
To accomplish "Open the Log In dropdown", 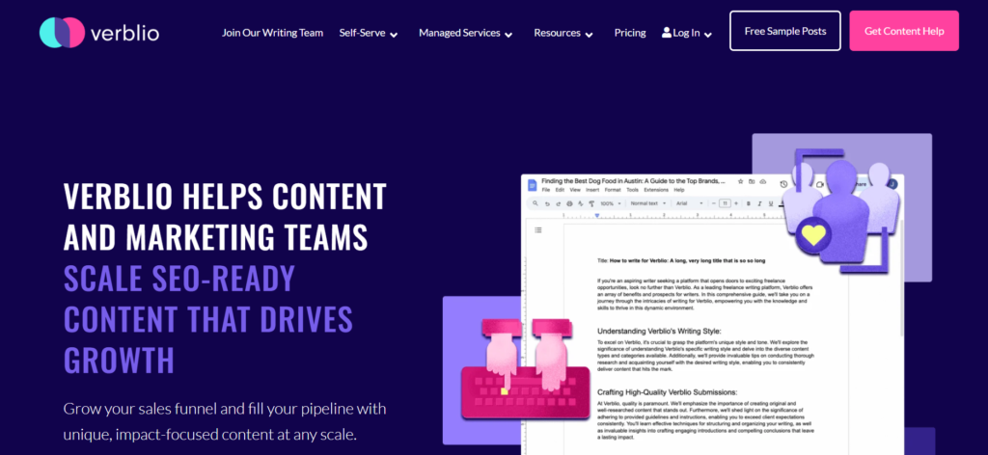I will pos(687,34).
